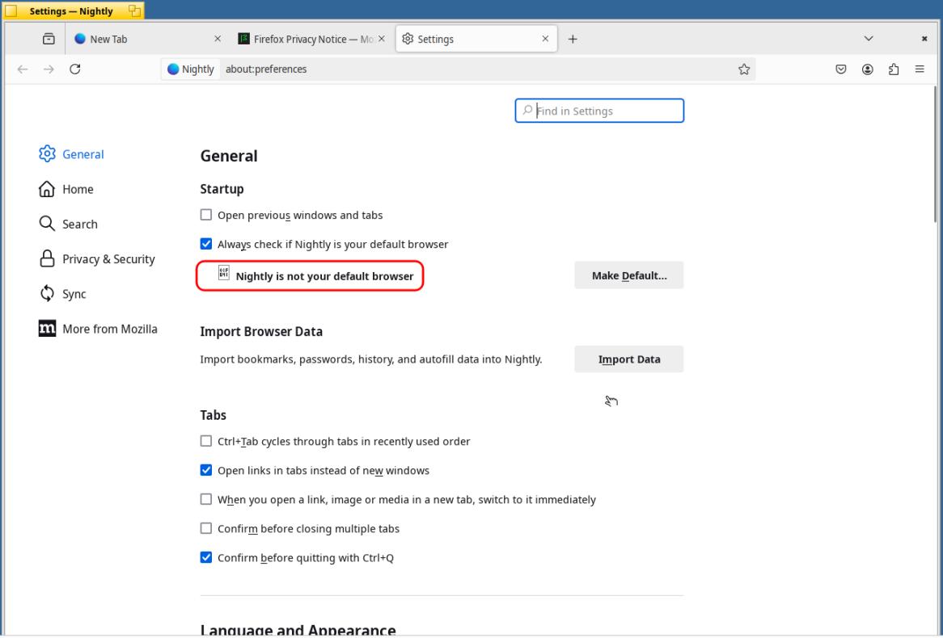Expand the List all tabs dropdown arrow
The height and width of the screenshot is (638, 943).
pos(869,39)
